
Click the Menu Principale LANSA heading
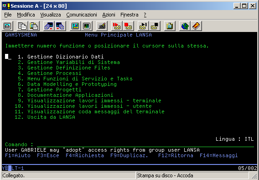point(118,35)
